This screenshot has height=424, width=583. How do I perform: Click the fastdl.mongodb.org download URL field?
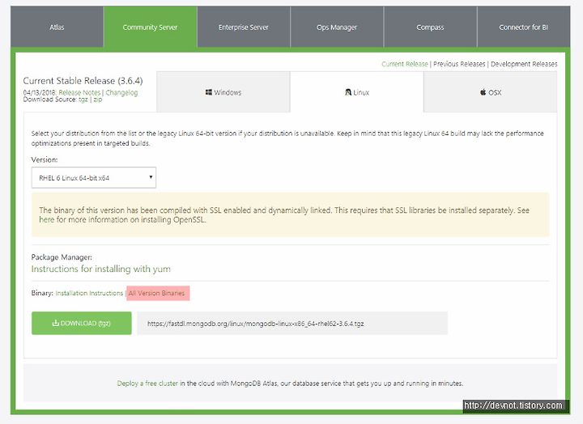(x=292, y=324)
